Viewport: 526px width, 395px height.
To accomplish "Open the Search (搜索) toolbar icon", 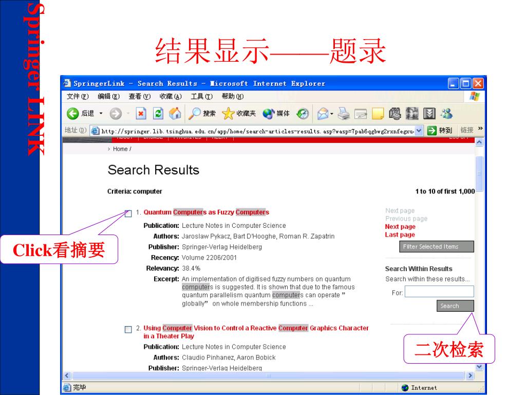I will click(x=194, y=114).
